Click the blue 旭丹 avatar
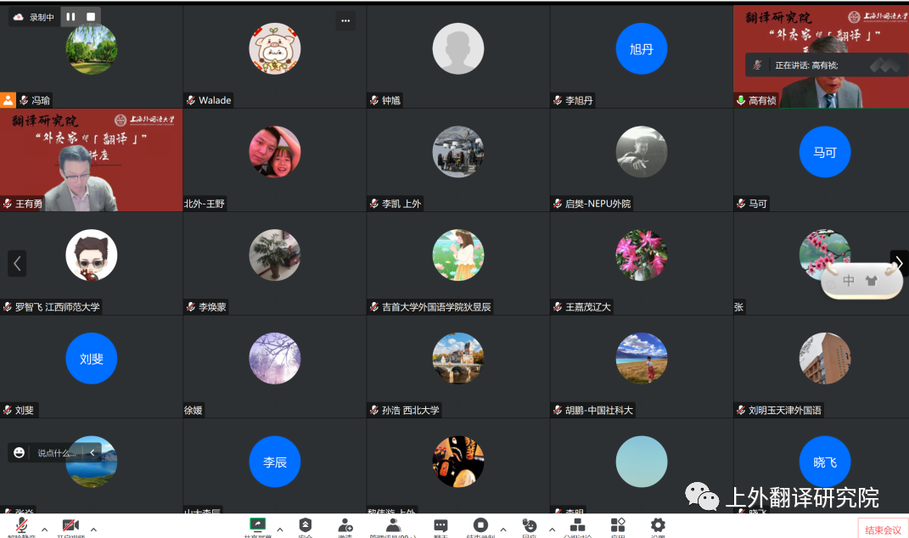Image resolution: width=909 pixels, height=538 pixels. (641, 48)
